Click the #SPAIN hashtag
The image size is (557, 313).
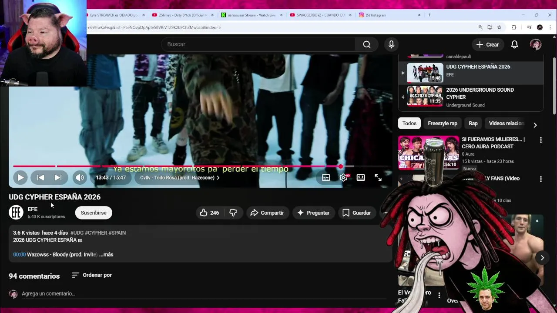click(117, 233)
